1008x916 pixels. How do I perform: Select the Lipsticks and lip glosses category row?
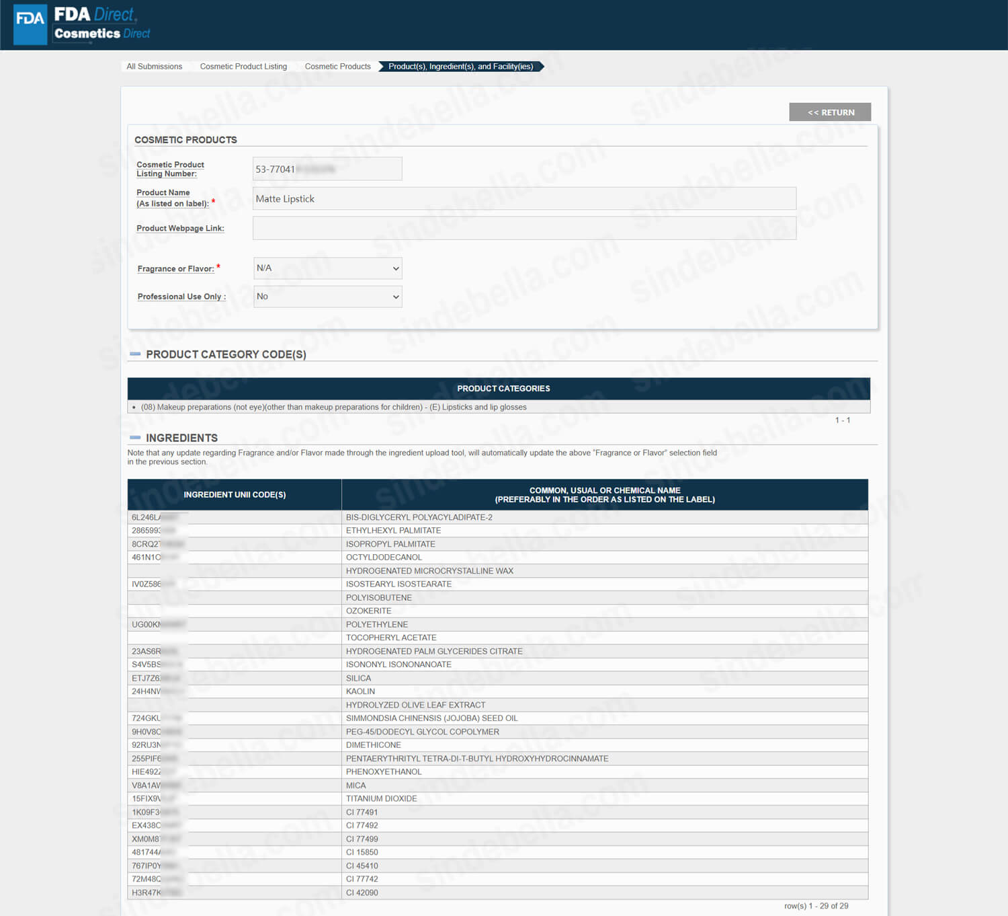(499, 407)
